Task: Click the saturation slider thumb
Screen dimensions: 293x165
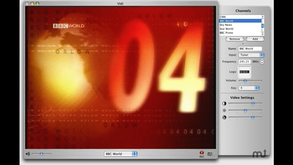Action: point(253,118)
